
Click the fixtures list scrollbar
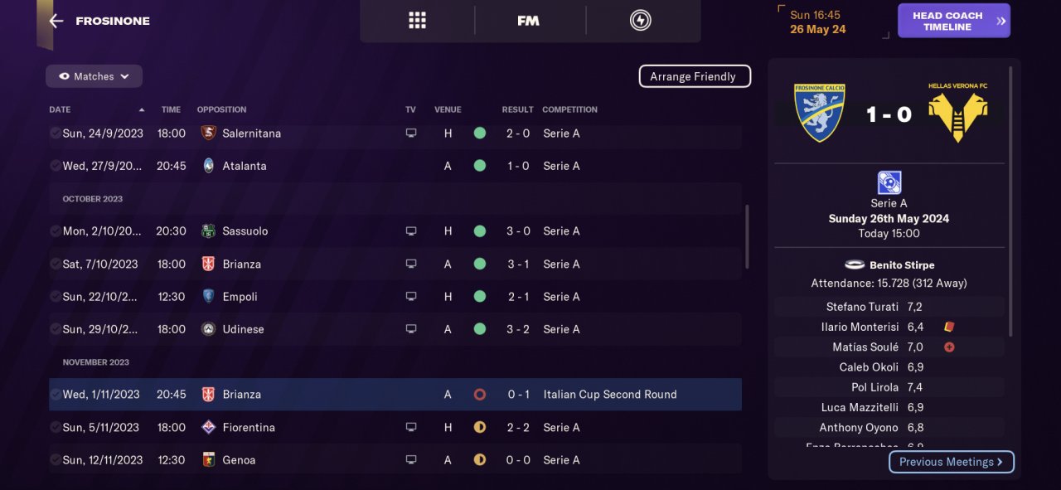[x=747, y=236]
